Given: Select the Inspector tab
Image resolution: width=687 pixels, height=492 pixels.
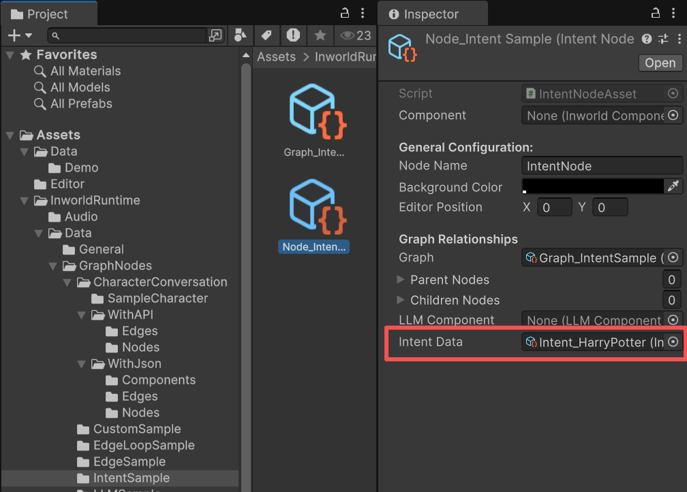Looking at the screenshot, I should 432,12.
